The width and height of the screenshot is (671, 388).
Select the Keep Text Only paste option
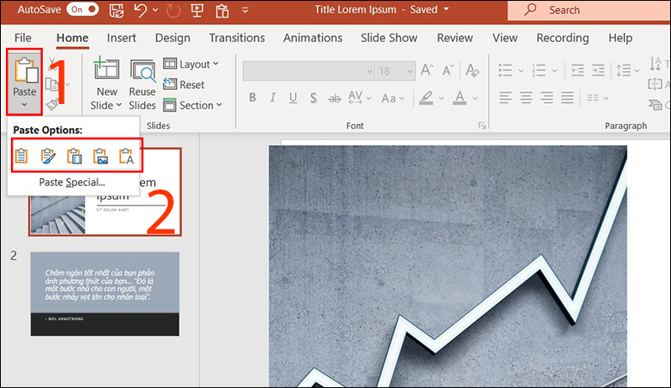[x=127, y=155]
